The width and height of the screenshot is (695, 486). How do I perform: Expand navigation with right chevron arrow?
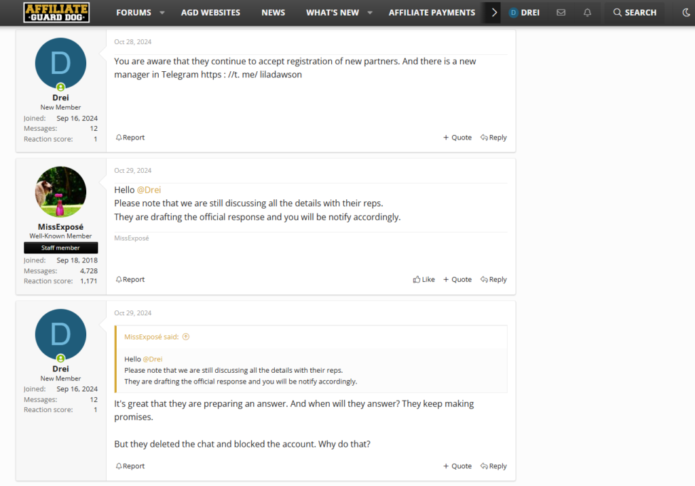click(494, 12)
